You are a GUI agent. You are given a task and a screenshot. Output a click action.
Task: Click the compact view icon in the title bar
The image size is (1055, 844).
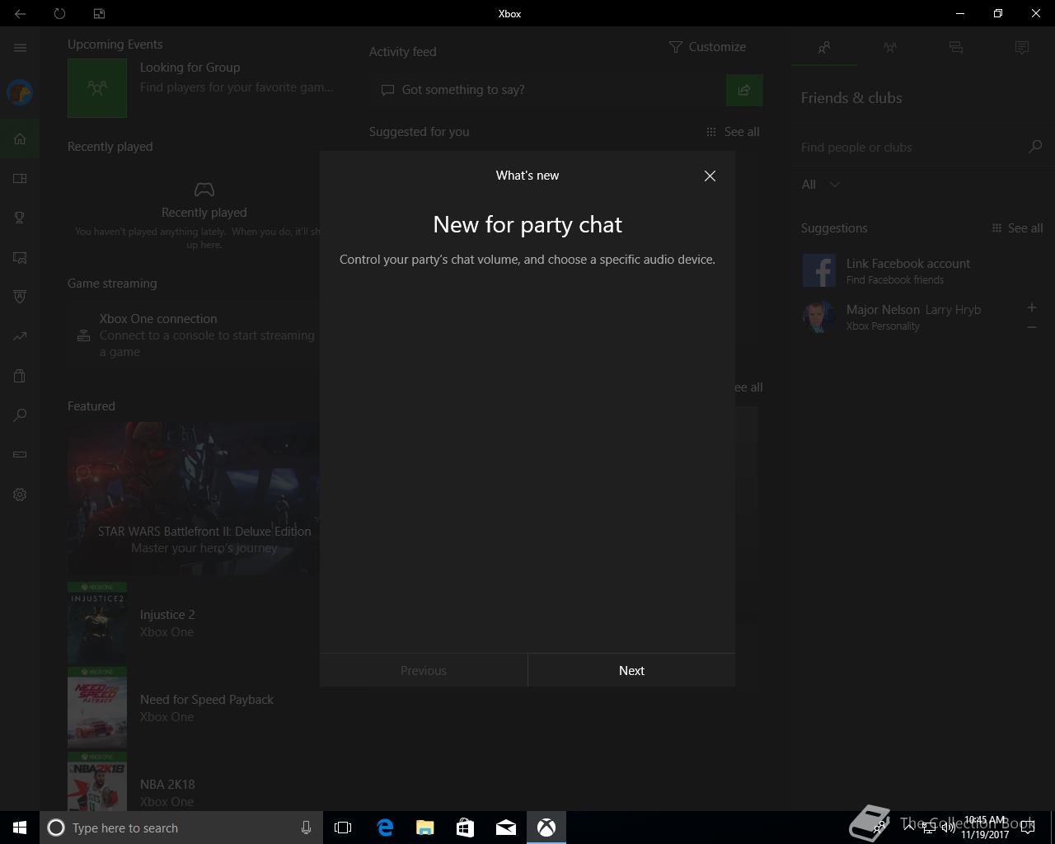(99, 13)
